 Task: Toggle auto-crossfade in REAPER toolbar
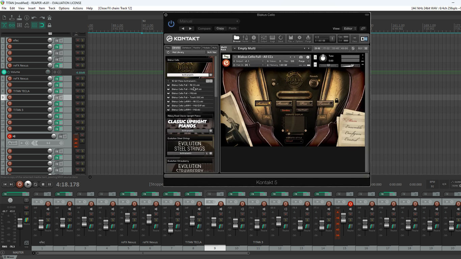click(4, 25)
